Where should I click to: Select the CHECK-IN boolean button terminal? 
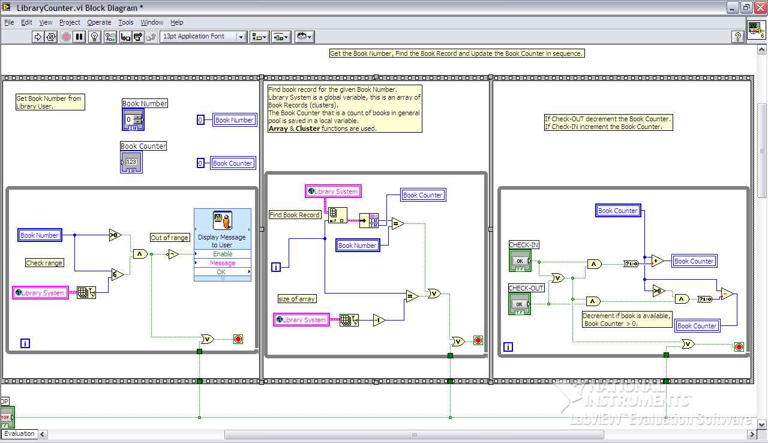(520, 261)
